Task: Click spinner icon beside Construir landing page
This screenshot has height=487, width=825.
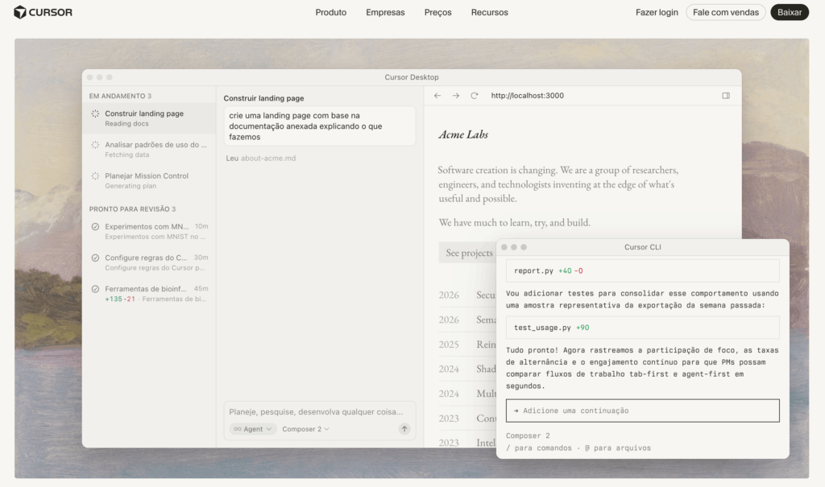Action: [95, 113]
